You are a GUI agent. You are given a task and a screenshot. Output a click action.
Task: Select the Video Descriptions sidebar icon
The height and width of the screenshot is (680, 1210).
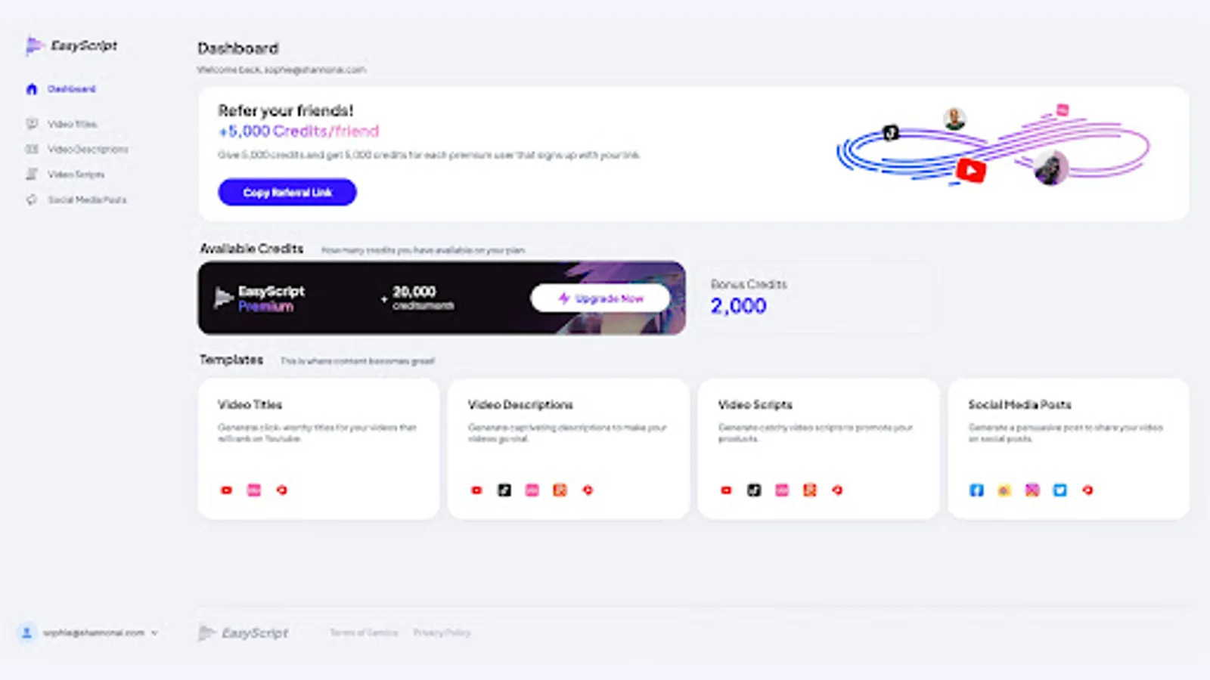tap(32, 150)
